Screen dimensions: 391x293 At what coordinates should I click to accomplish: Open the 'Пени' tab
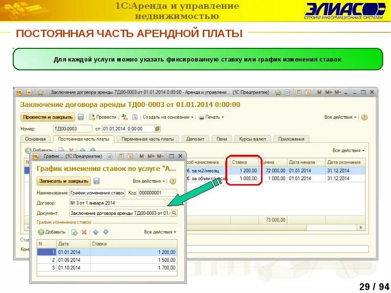[222, 139]
